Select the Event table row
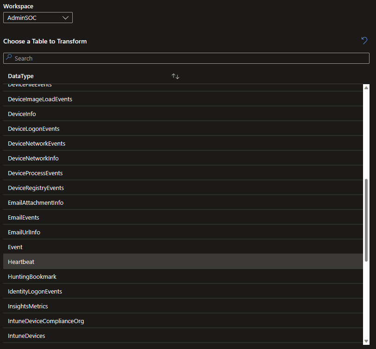The height and width of the screenshot is (349, 376). pyautogui.click(x=183, y=247)
